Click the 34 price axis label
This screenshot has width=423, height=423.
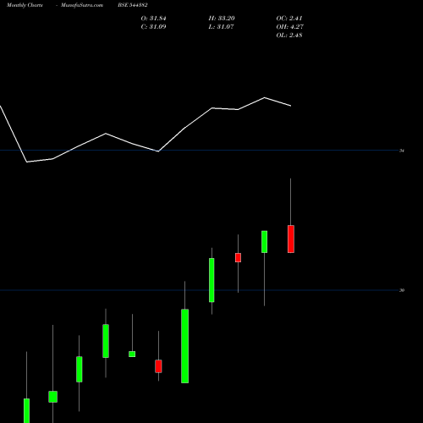point(402,151)
